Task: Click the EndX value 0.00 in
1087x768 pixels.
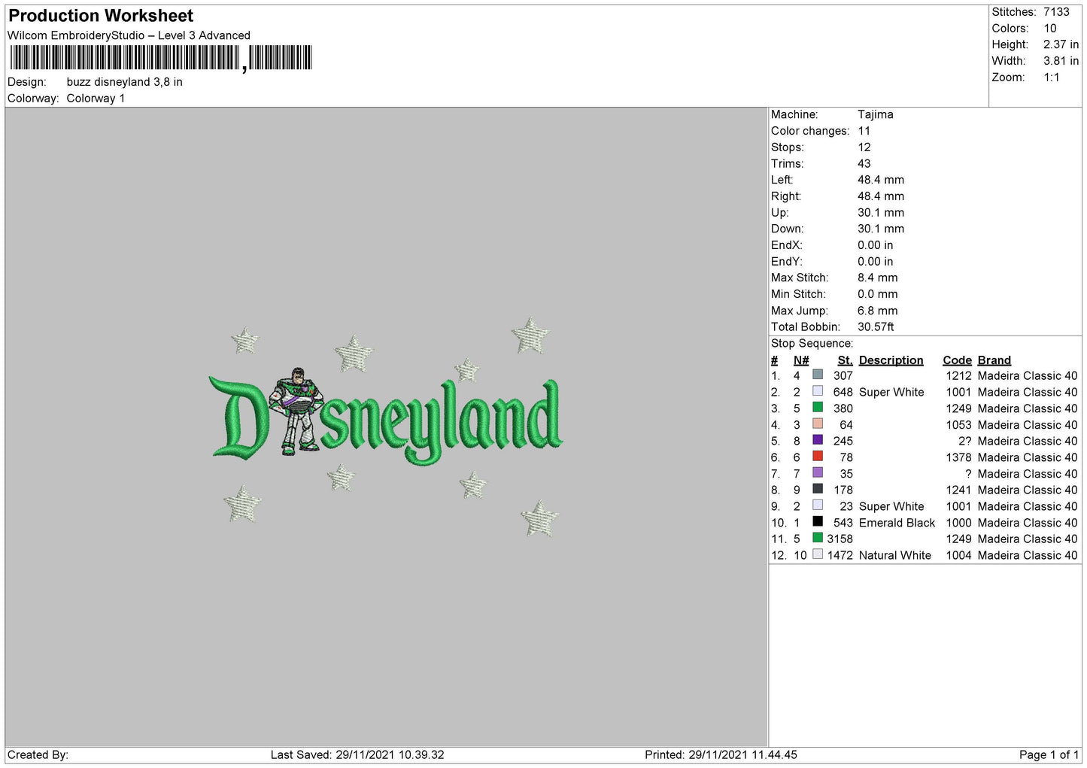Action: click(x=876, y=245)
